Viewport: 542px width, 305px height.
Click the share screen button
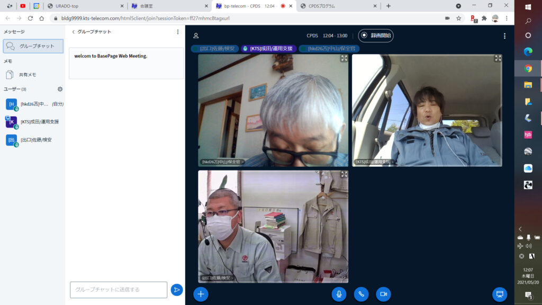[x=499, y=294]
